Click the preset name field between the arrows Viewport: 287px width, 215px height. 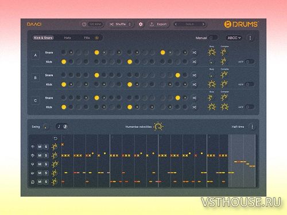[x=189, y=24]
